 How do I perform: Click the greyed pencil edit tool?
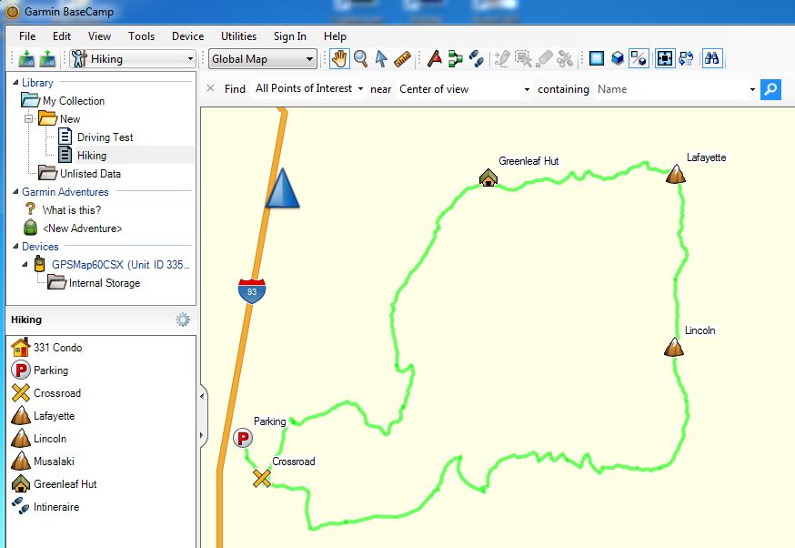point(502,59)
